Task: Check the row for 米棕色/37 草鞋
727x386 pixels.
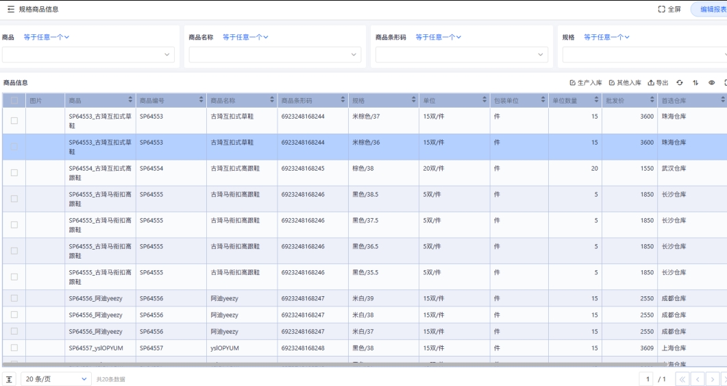Action: coord(14,121)
